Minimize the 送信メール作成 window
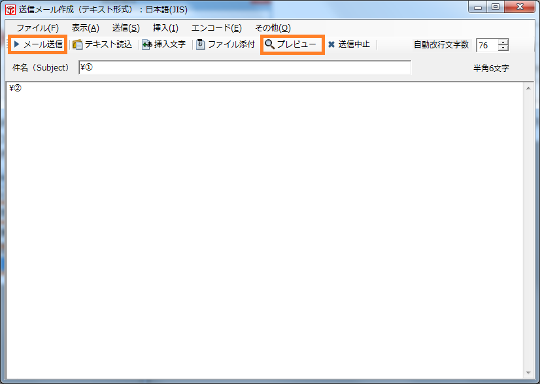Image resolution: width=540 pixels, height=384 pixels. [478, 7]
